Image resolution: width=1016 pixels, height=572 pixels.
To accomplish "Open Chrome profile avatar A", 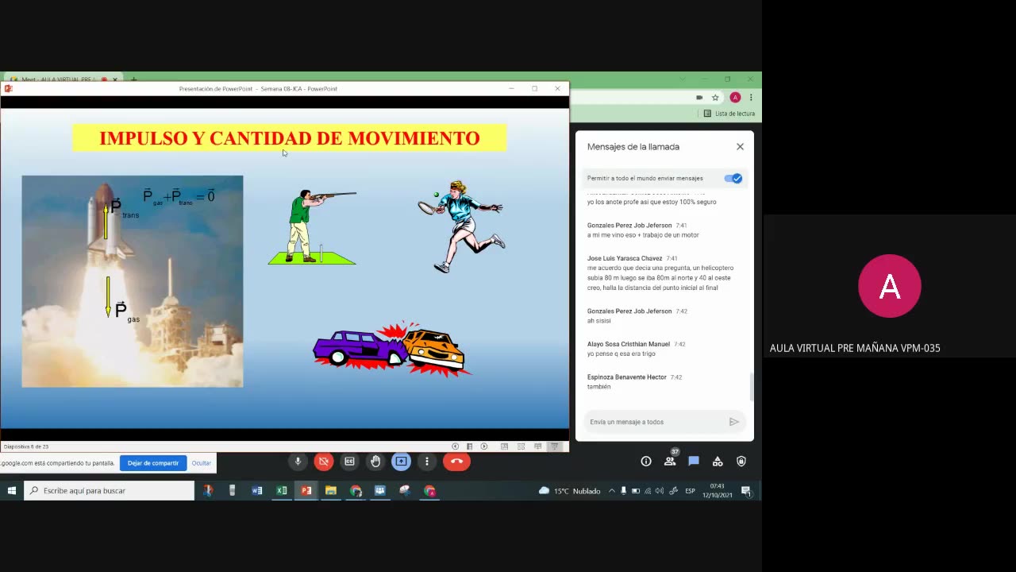I will 735,98.
